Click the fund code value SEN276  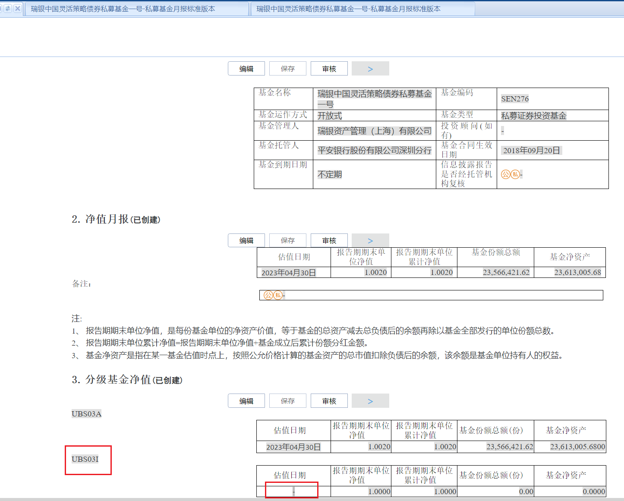pos(515,99)
